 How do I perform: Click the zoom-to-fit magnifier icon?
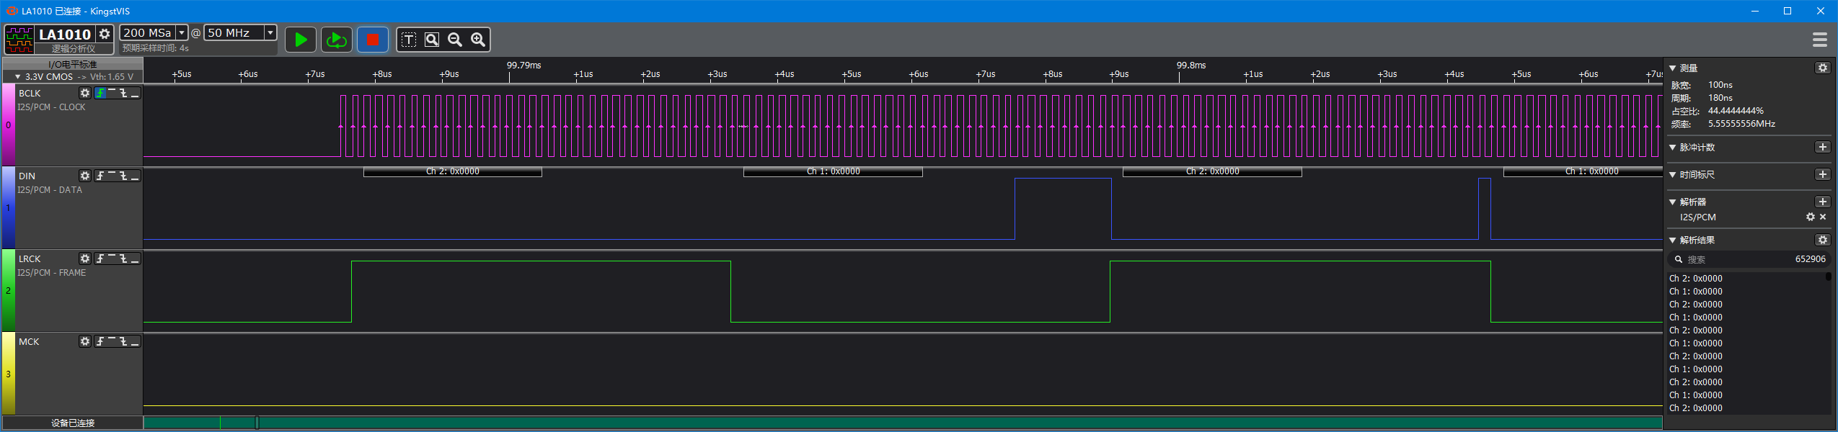click(x=432, y=40)
